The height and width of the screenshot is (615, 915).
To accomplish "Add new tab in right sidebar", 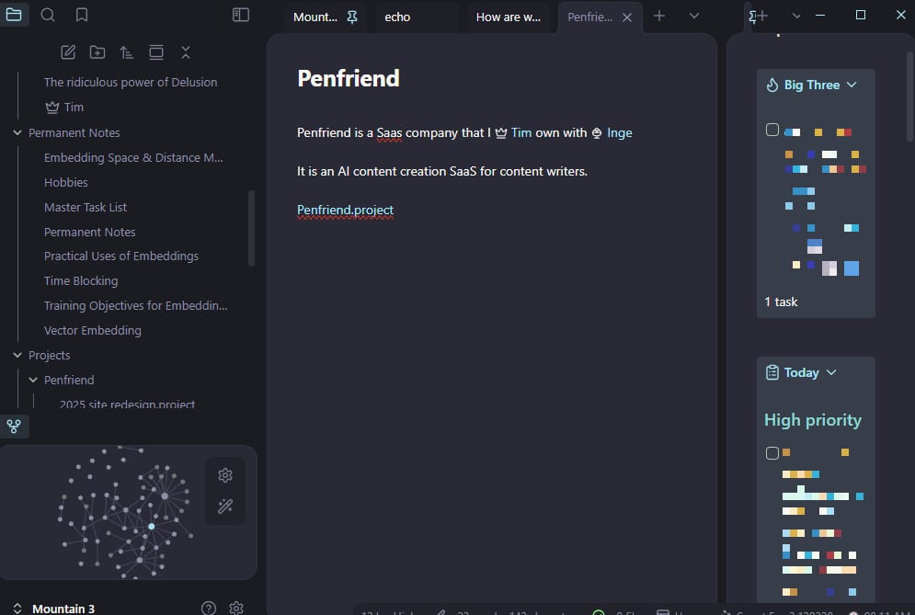I will click(x=762, y=16).
